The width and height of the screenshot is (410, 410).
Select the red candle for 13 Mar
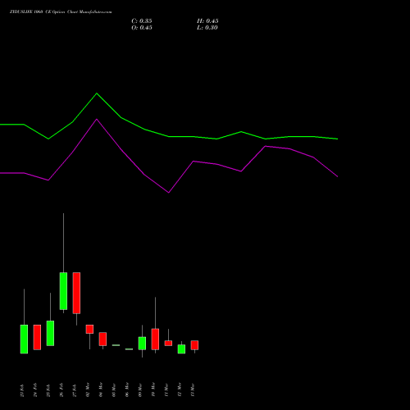tap(194, 345)
